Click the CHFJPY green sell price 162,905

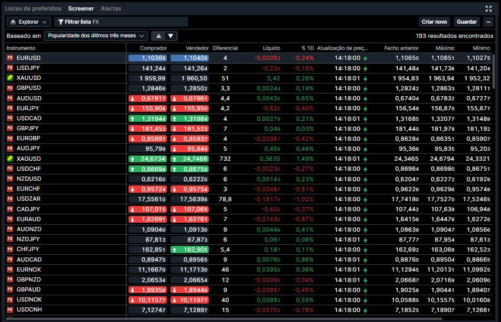pyautogui.click(x=189, y=250)
